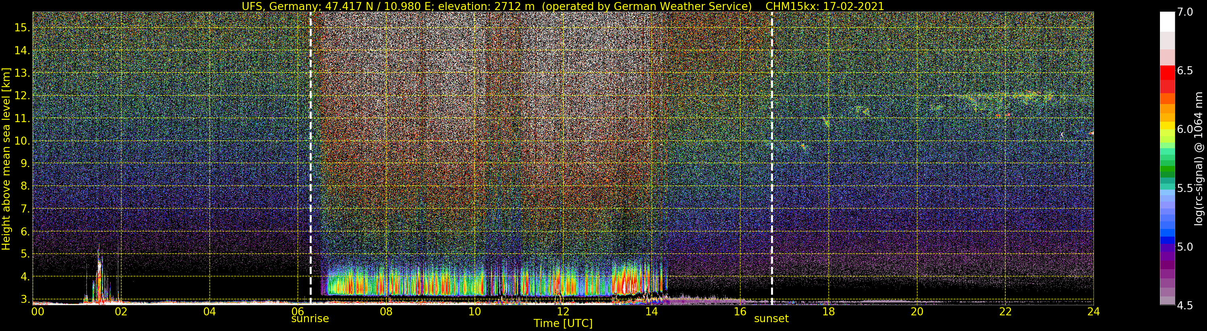This screenshot has width=1207, height=331.
Task: Click the "7." height axis tick label
Action: [x=25, y=209]
